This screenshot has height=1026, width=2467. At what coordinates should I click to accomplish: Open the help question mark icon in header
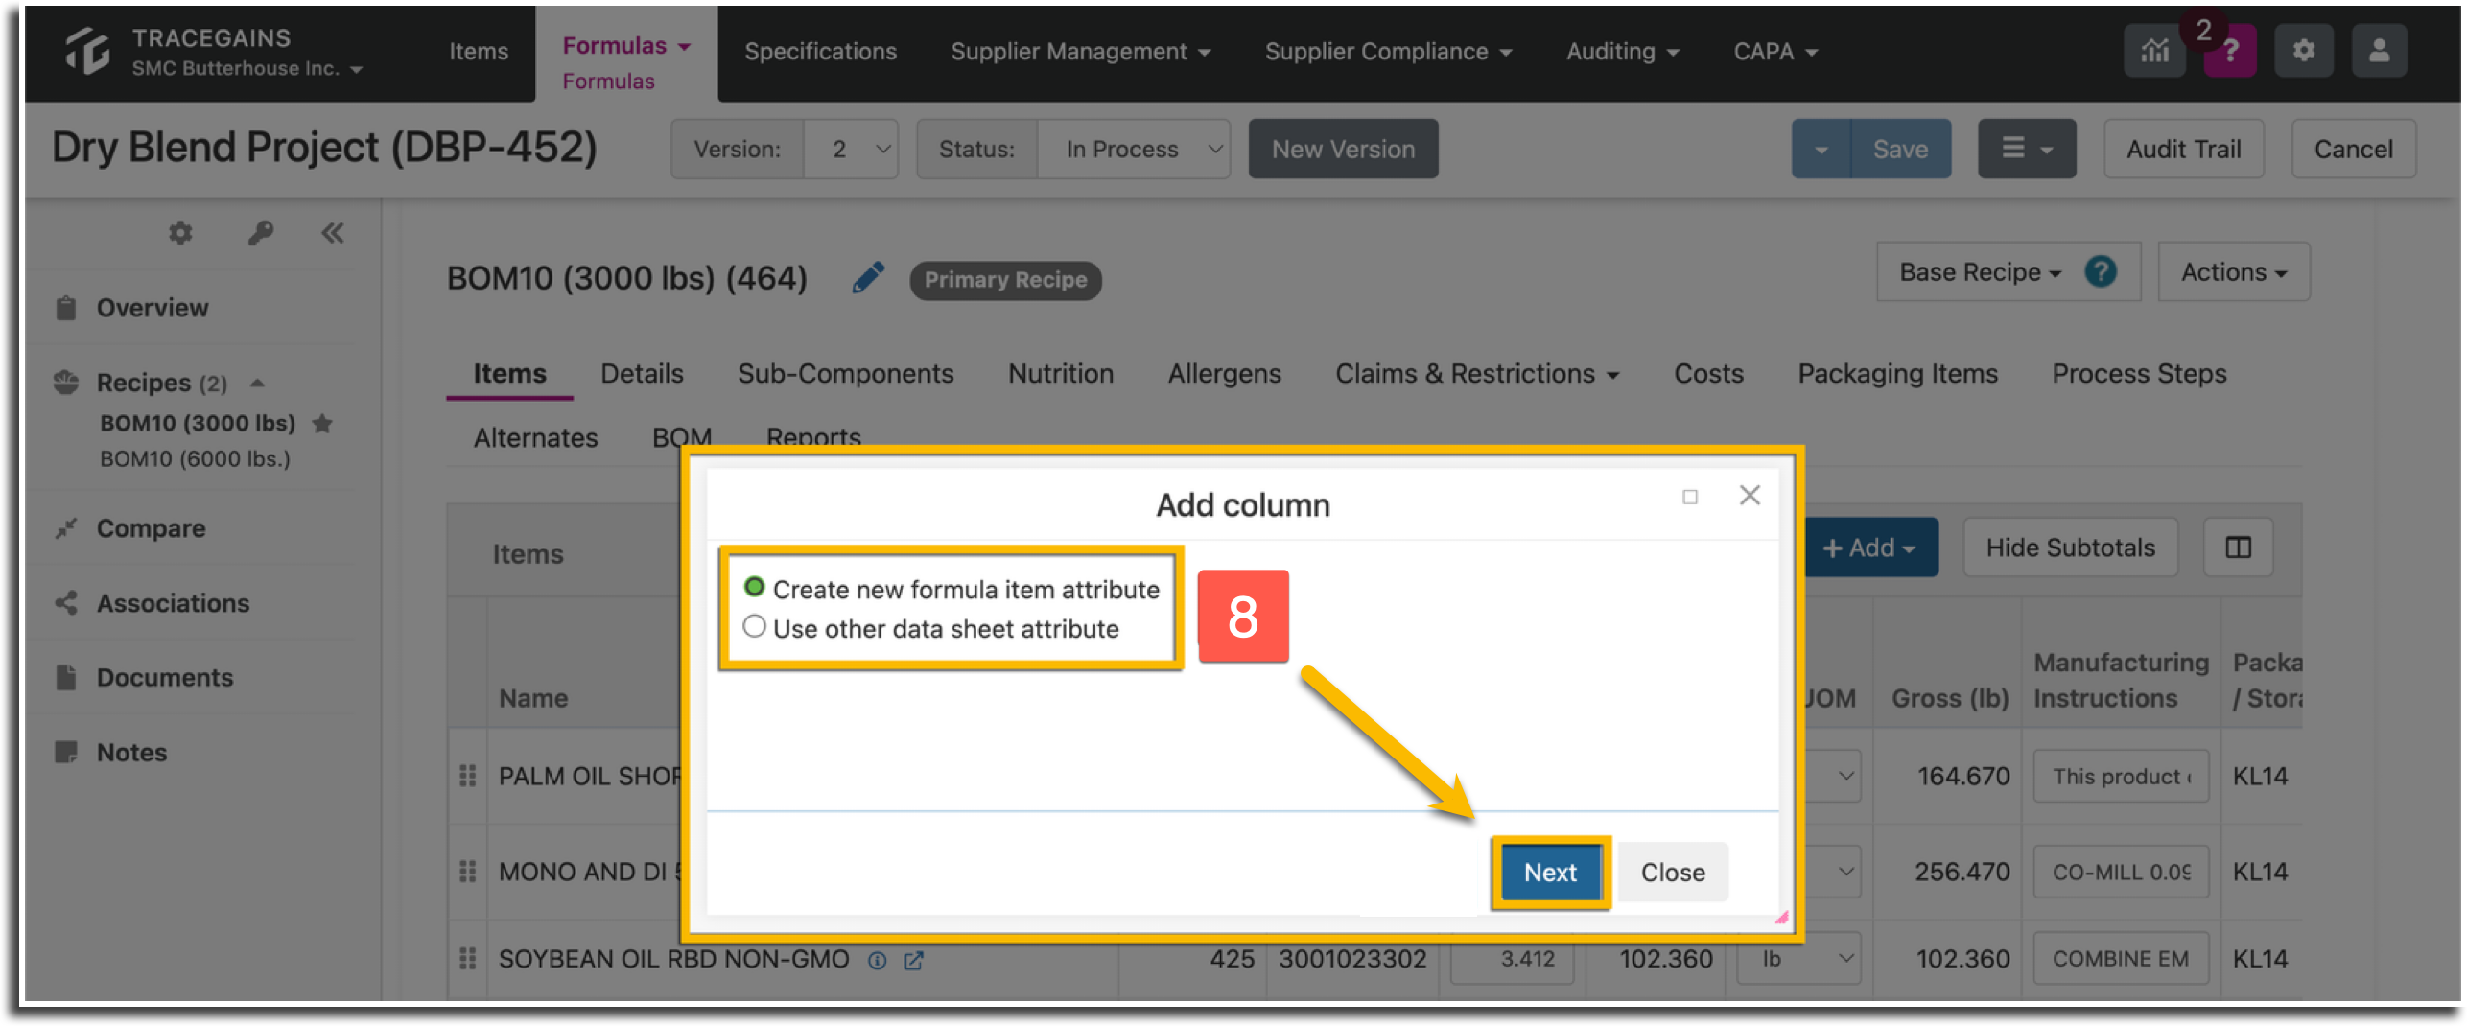pos(2230,51)
